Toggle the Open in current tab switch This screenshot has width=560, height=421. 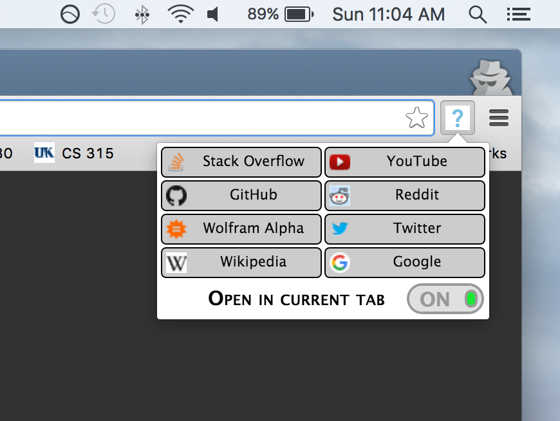[x=445, y=299]
